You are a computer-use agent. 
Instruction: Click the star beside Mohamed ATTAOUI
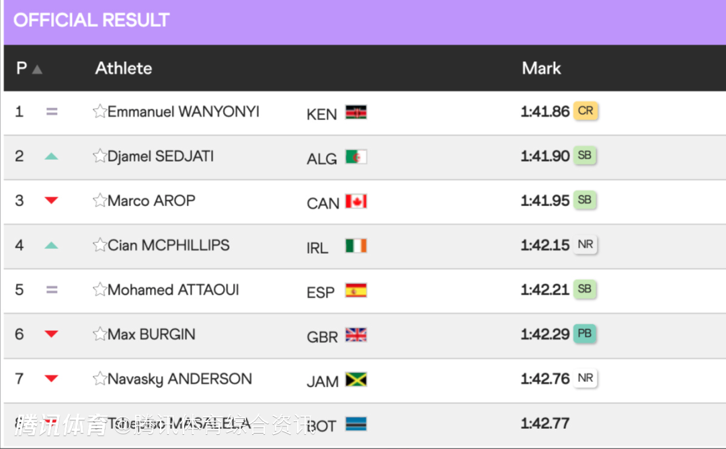tap(99, 290)
